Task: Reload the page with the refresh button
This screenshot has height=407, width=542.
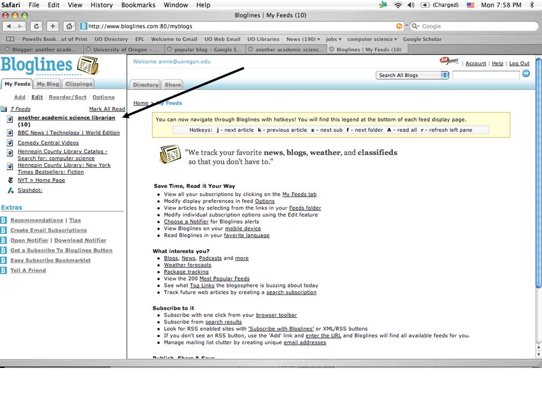Action: coord(36,27)
